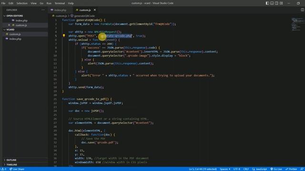The width and height of the screenshot is (305, 171).
Task: Expand the Timeline section
Action: tap(11, 165)
